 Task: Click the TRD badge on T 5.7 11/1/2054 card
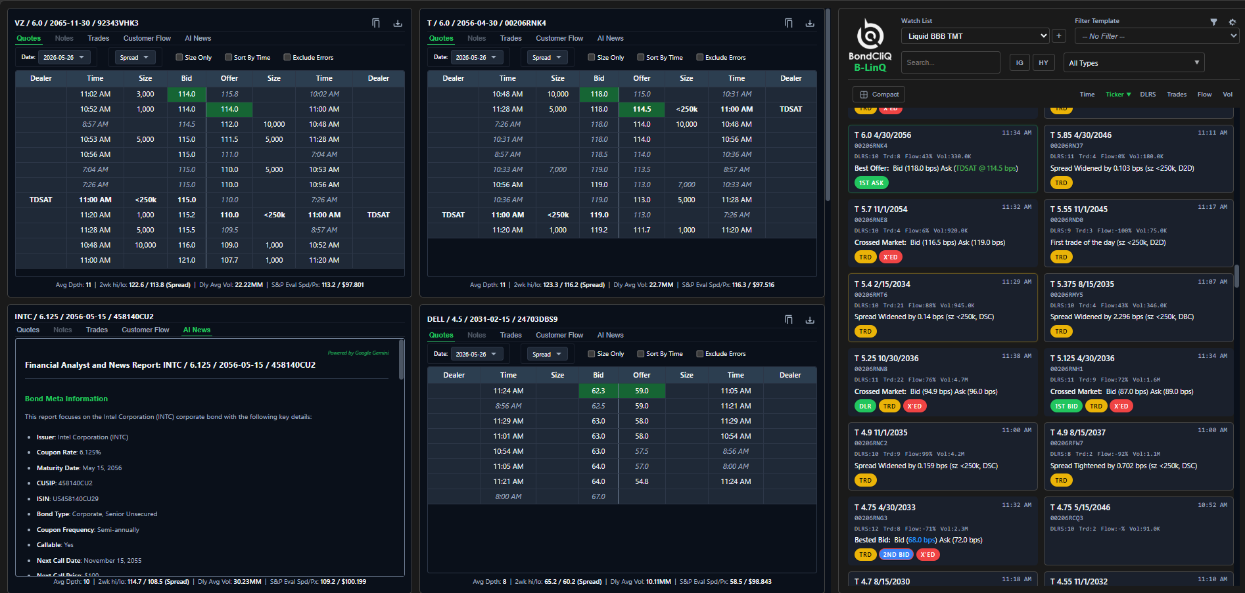[865, 257]
